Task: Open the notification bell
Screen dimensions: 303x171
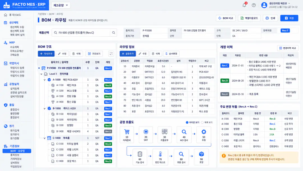Action: point(244,5)
